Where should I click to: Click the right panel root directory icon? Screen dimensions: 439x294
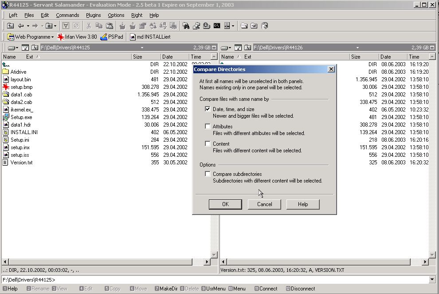click(247, 48)
